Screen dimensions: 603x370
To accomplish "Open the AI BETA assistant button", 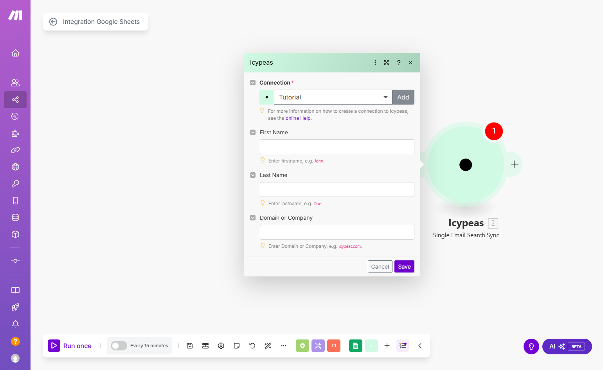I will click(567, 347).
